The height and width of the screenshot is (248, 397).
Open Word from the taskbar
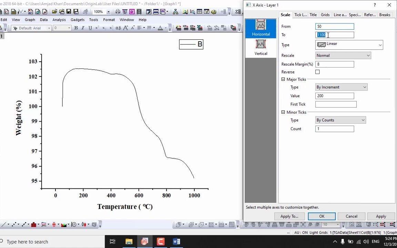[176, 242]
